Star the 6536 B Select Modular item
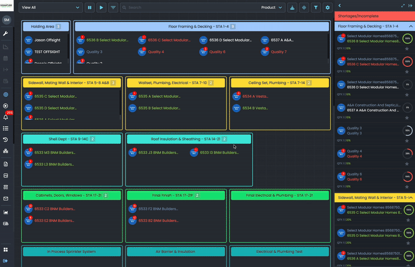Viewport: 415px width, 267px height. 407,49
